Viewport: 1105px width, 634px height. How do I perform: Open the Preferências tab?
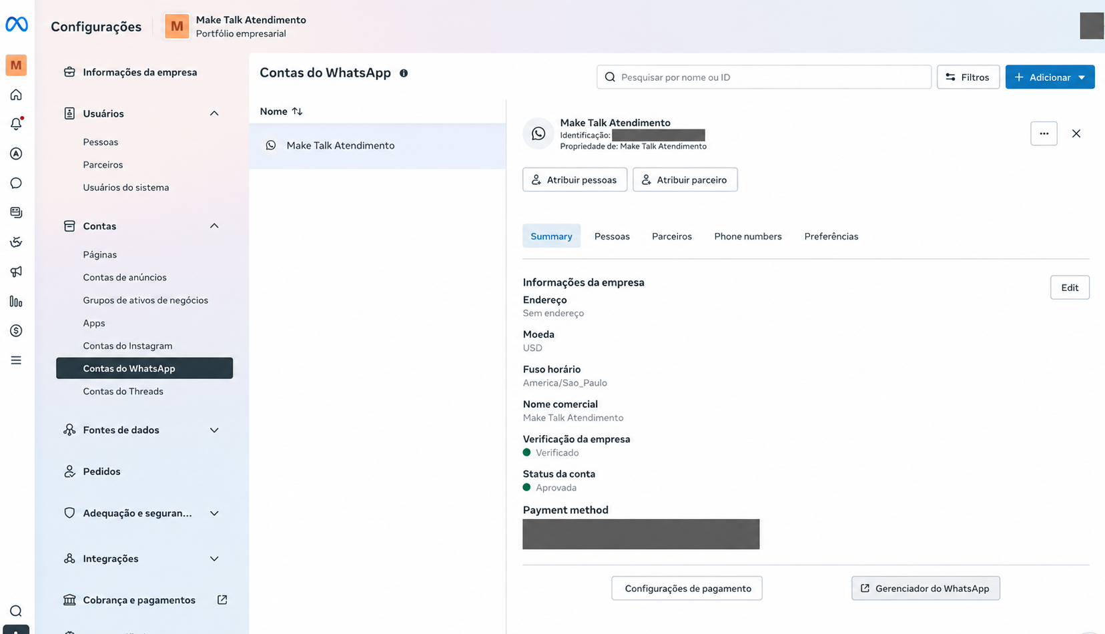831,236
